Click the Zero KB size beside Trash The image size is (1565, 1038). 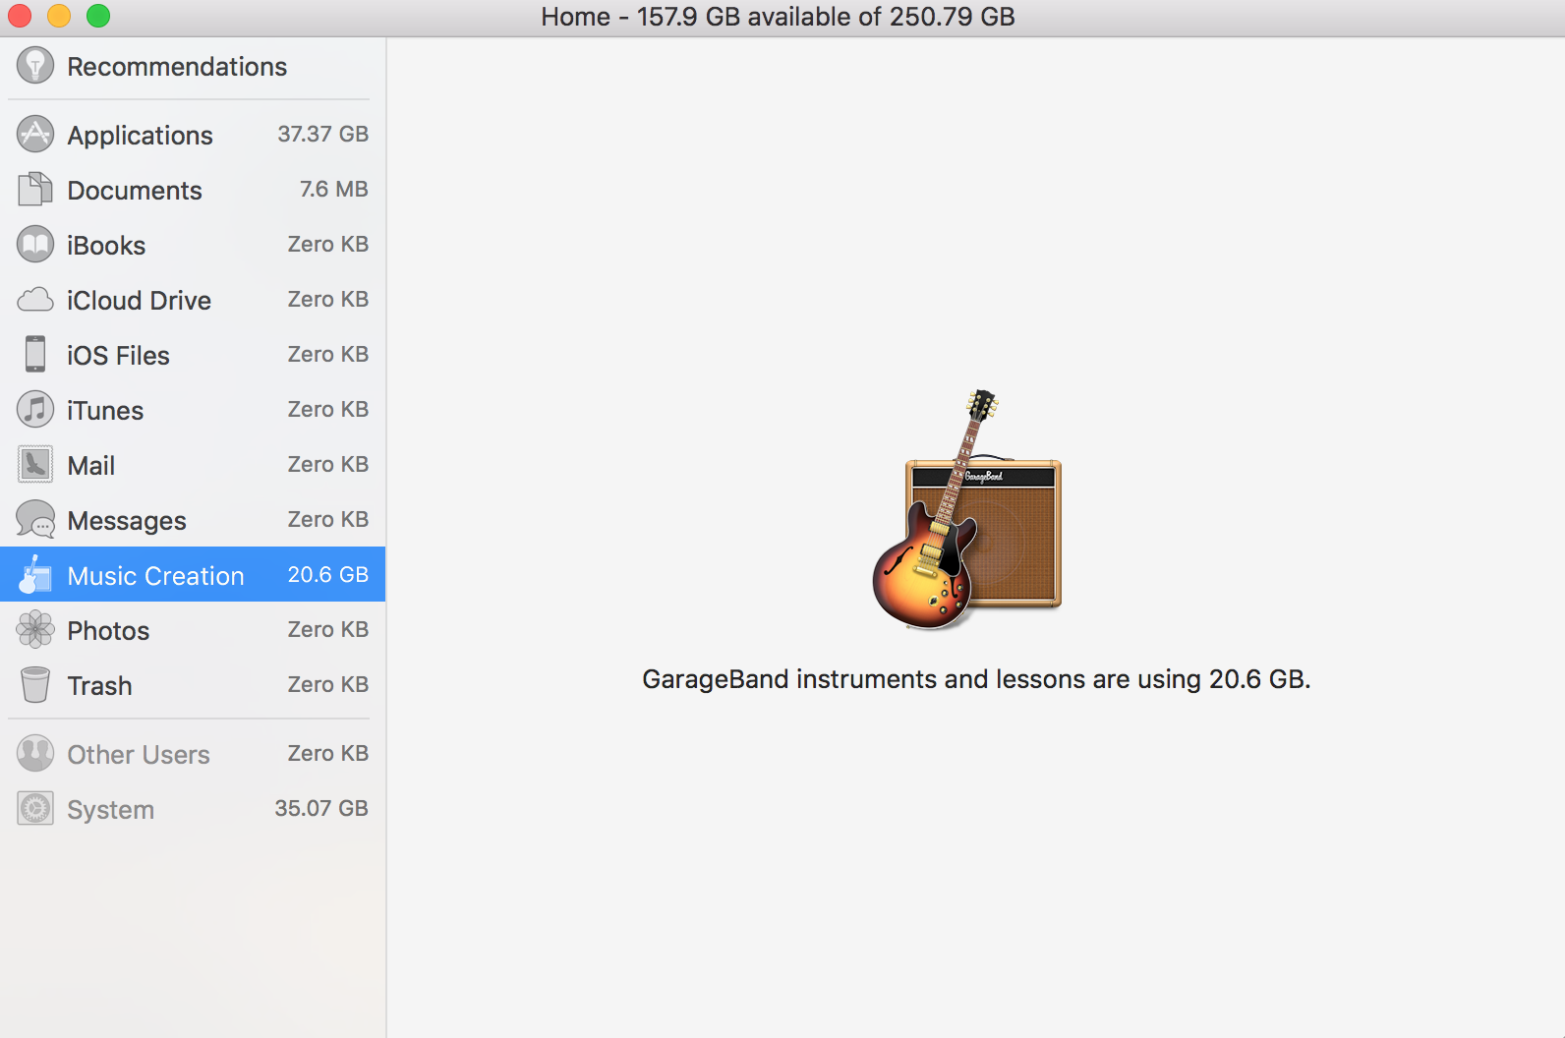click(327, 684)
